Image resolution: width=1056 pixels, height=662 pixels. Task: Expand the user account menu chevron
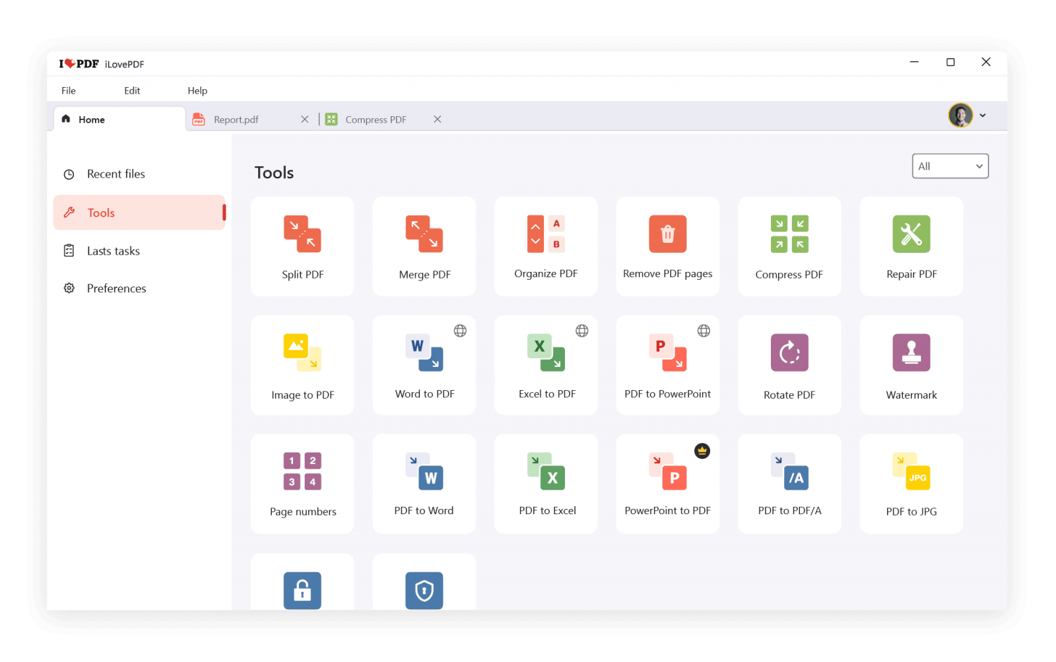pos(983,116)
